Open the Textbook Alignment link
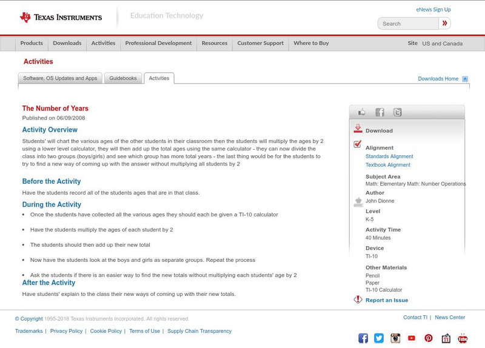Viewport: 485px width, 348px height. [388, 165]
